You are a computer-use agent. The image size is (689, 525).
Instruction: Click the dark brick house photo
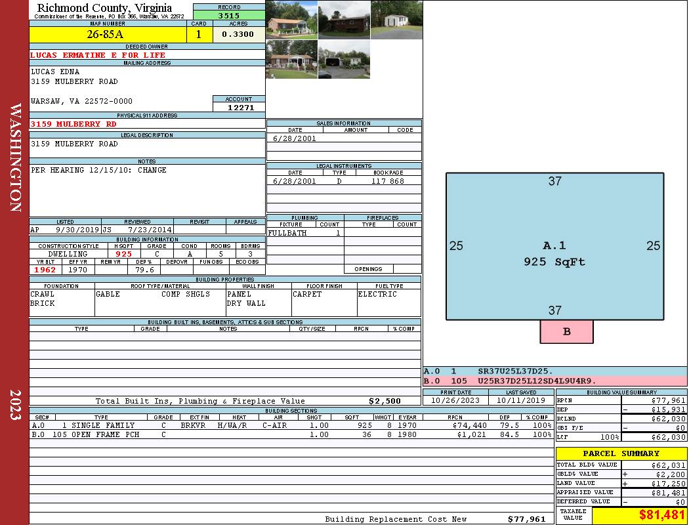344,20
